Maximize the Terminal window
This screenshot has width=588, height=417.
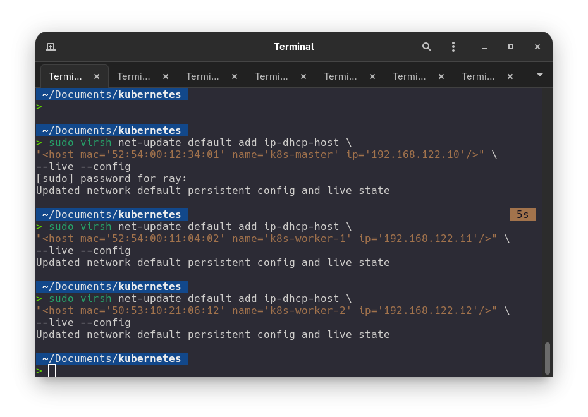[511, 47]
